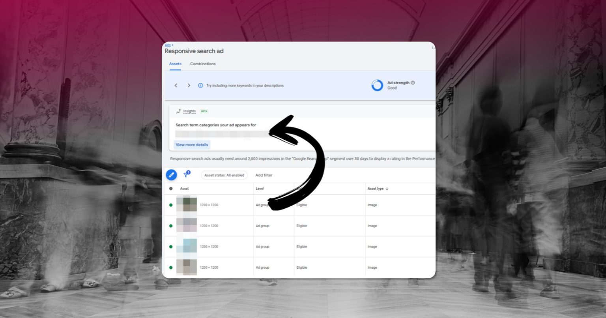This screenshot has height=318, width=606.
Task: Click View more details button
Action: pos(192,145)
